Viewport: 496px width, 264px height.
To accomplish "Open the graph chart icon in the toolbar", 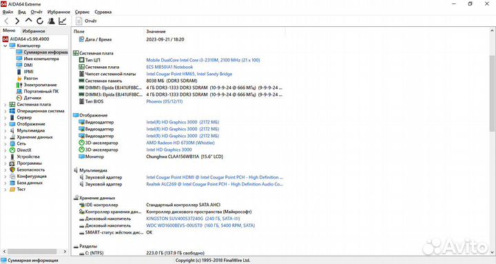I will pos(62,21).
